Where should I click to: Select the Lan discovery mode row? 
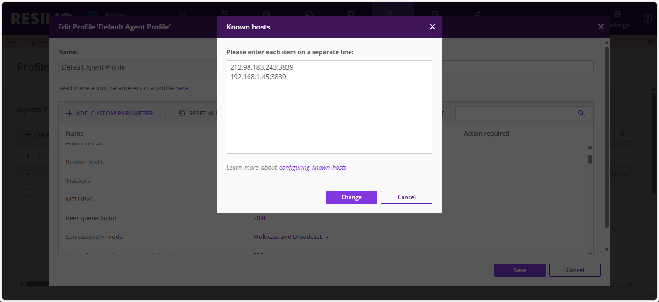pyautogui.click(x=94, y=237)
